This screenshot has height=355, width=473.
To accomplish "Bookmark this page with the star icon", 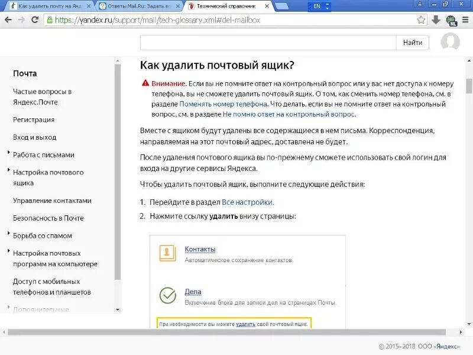I will pyautogui.click(x=421, y=20).
